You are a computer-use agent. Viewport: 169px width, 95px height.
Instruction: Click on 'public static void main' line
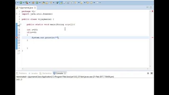coord(51,25)
